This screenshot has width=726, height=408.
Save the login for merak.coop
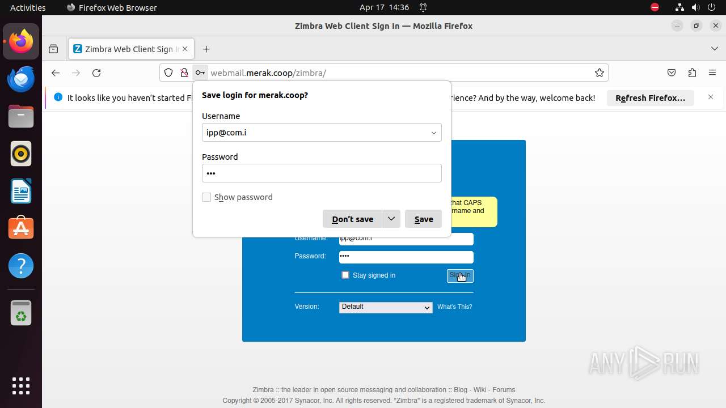coord(423,219)
